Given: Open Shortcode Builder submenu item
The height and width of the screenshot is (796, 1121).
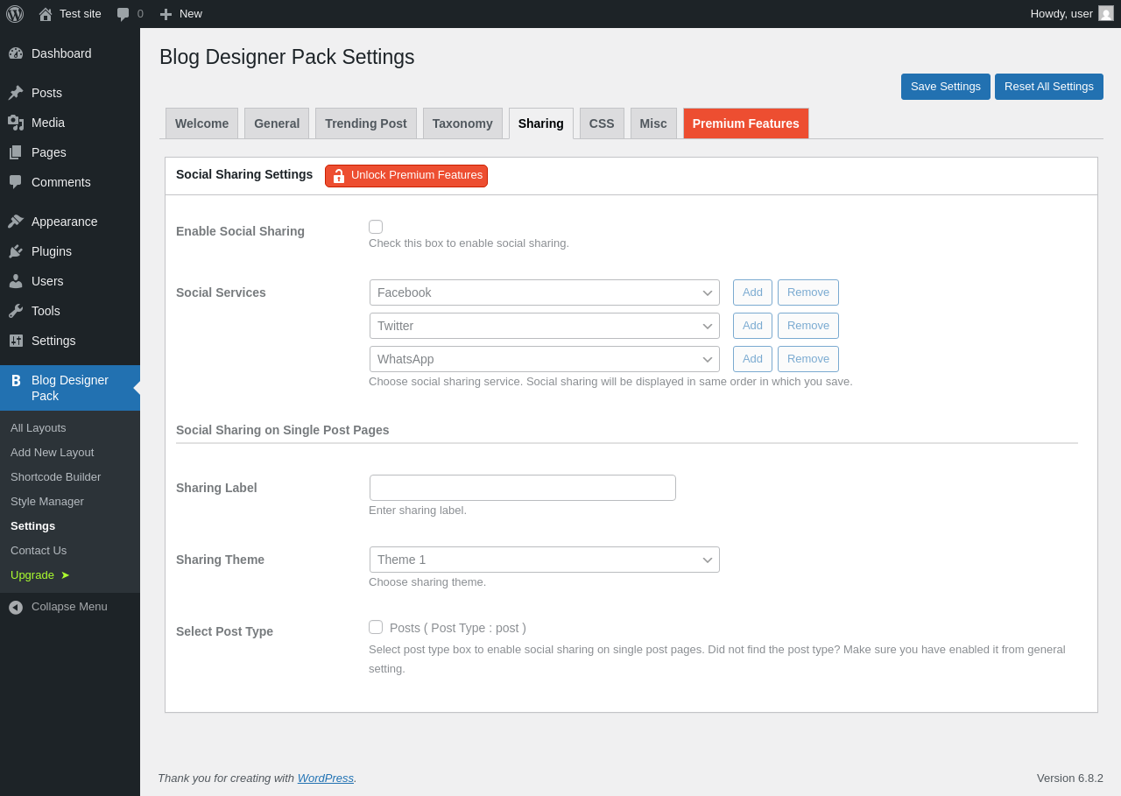Looking at the screenshot, I should (56, 477).
